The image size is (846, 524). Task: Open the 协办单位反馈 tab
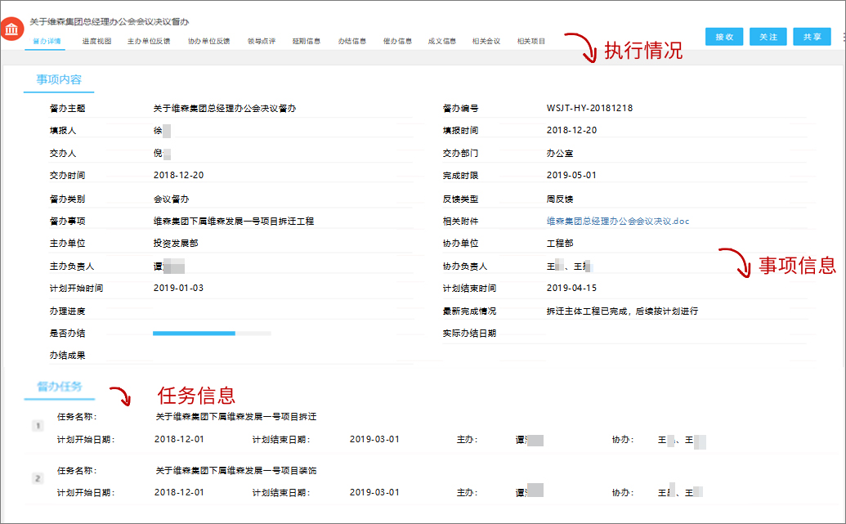tap(208, 41)
